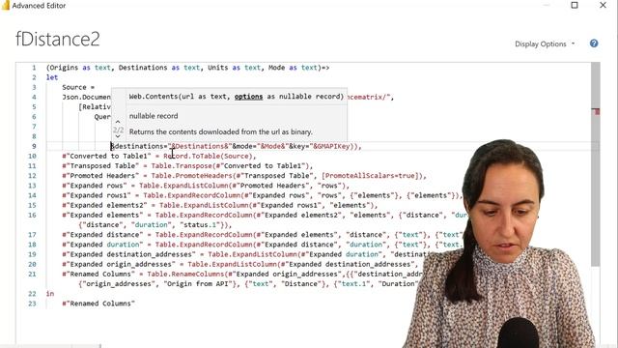Click the #"Expanded rows1" line 14
The height and width of the screenshot is (348, 618).
263,195
